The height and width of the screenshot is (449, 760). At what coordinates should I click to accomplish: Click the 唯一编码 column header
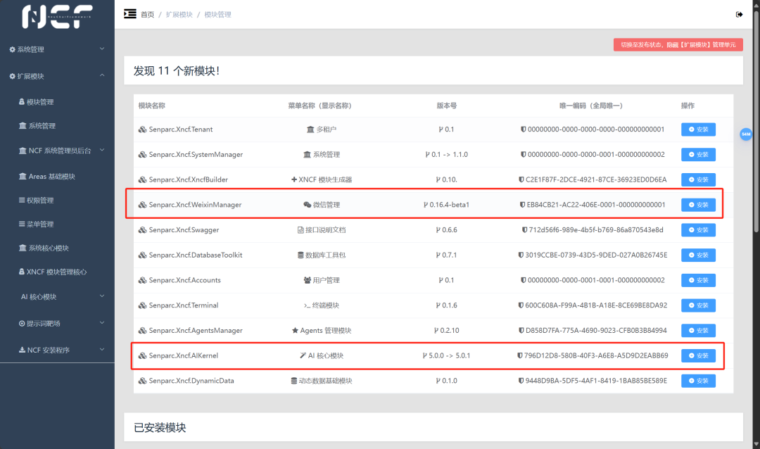[x=591, y=106]
